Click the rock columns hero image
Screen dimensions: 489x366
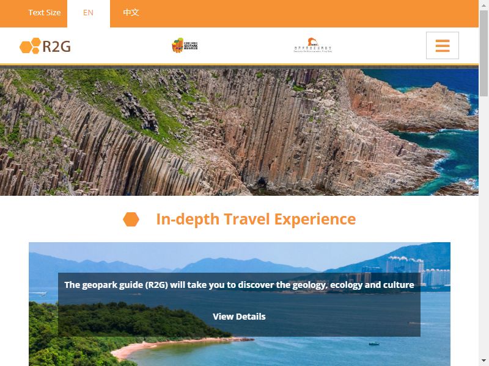pos(239,132)
